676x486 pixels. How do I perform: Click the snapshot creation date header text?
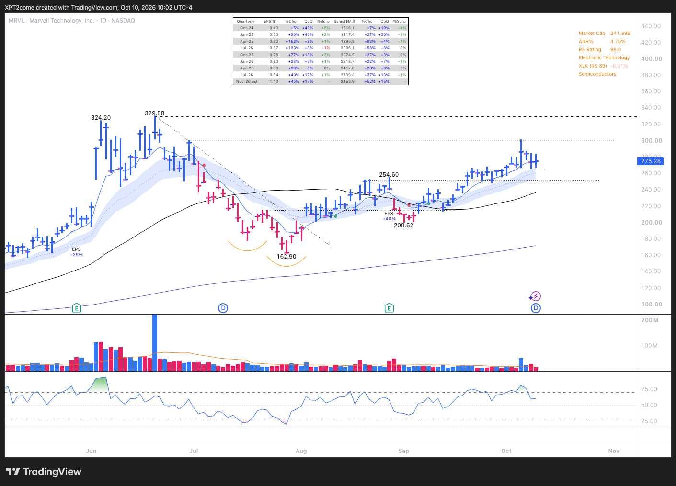coord(98,8)
